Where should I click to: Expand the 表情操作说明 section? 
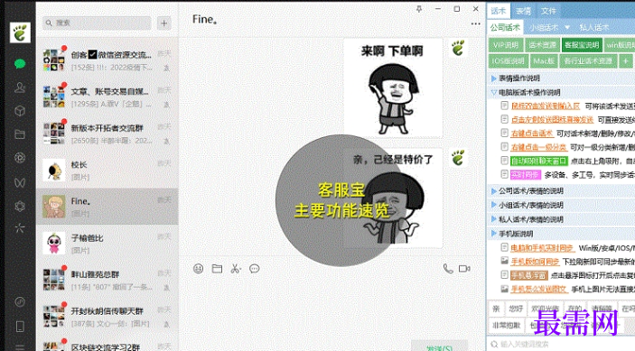494,78
